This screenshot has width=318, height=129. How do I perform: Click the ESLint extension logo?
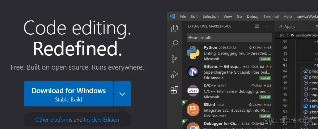pyautogui.click(x=193, y=110)
